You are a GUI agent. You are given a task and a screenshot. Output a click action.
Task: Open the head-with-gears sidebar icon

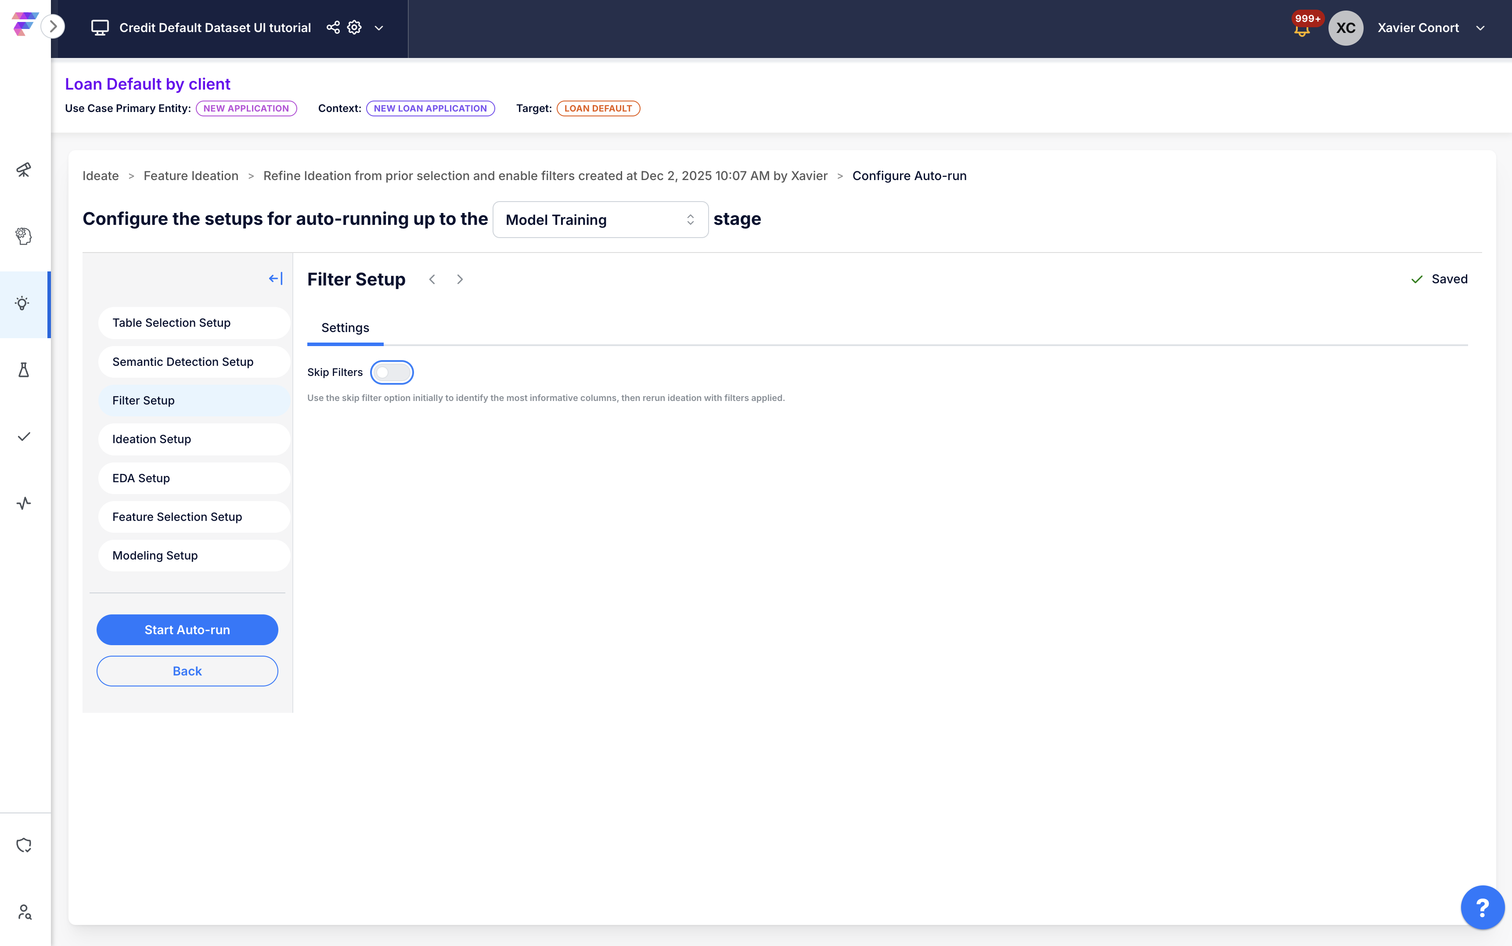[x=24, y=236]
